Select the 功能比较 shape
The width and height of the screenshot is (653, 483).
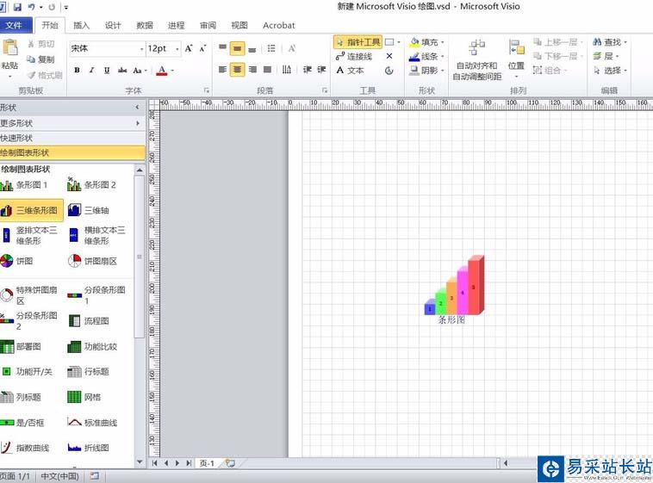[x=92, y=346]
